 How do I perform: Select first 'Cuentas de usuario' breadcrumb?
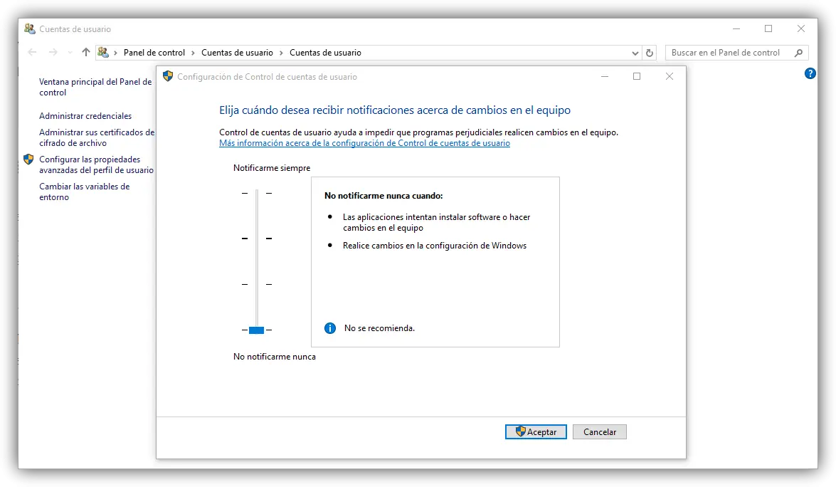(237, 52)
